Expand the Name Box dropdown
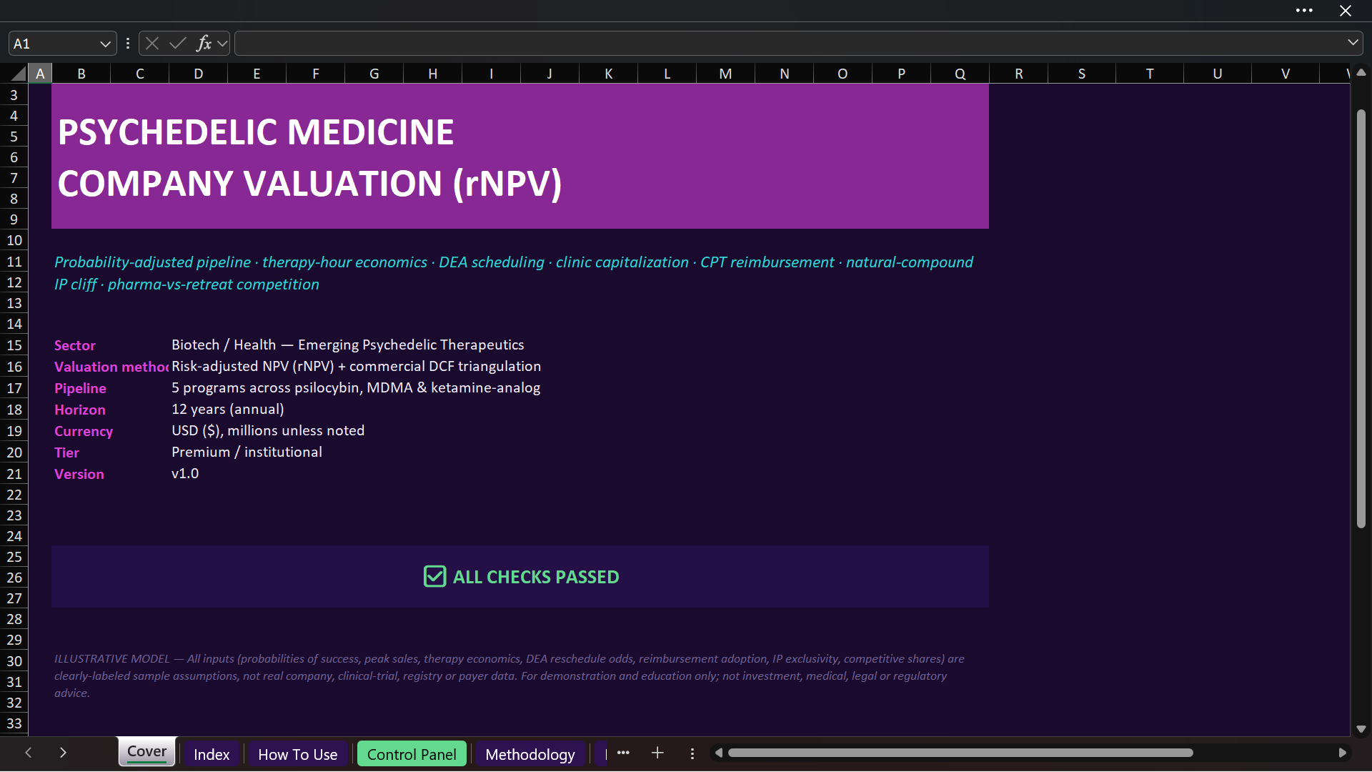Viewport: 1372px width, 772px height. [x=105, y=44]
